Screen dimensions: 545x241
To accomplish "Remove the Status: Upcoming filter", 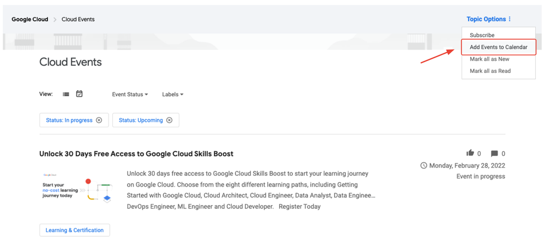I will [x=169, y=120].
